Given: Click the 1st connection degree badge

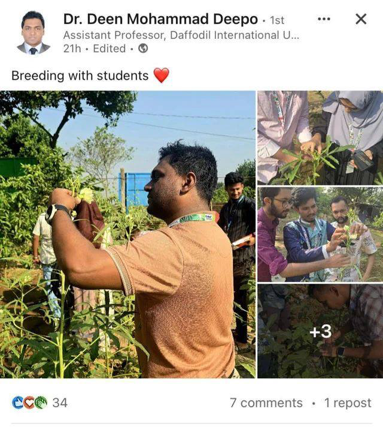Looking at the screenshot, I should (277, 20).
